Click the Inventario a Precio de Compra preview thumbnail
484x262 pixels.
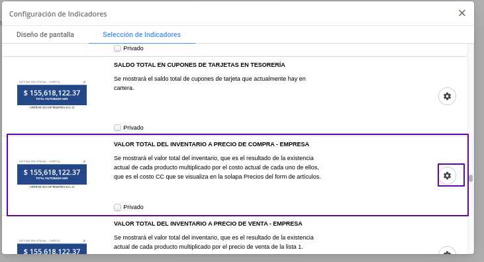pos(52,174)
